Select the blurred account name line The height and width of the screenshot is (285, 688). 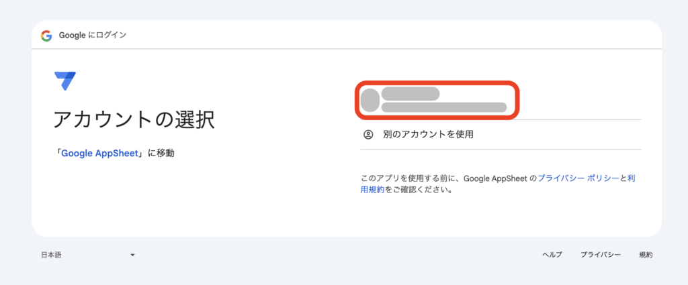coord(411,94)
